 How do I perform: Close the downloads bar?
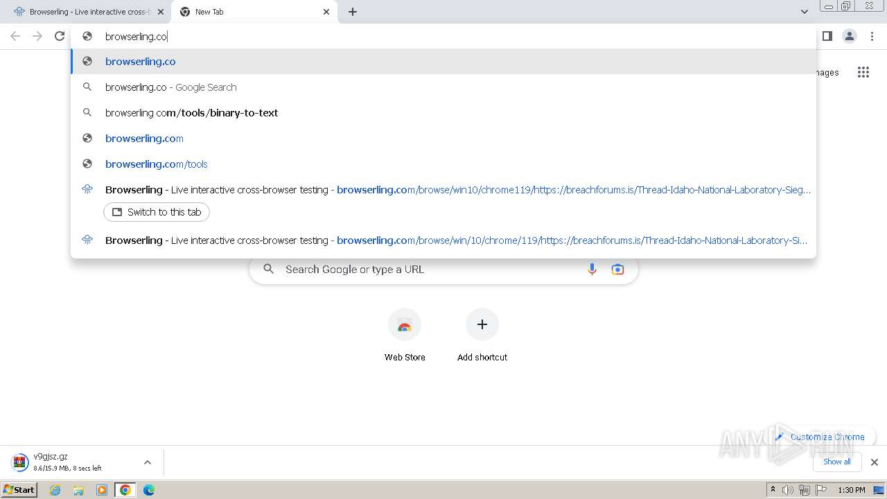[874, 462]
